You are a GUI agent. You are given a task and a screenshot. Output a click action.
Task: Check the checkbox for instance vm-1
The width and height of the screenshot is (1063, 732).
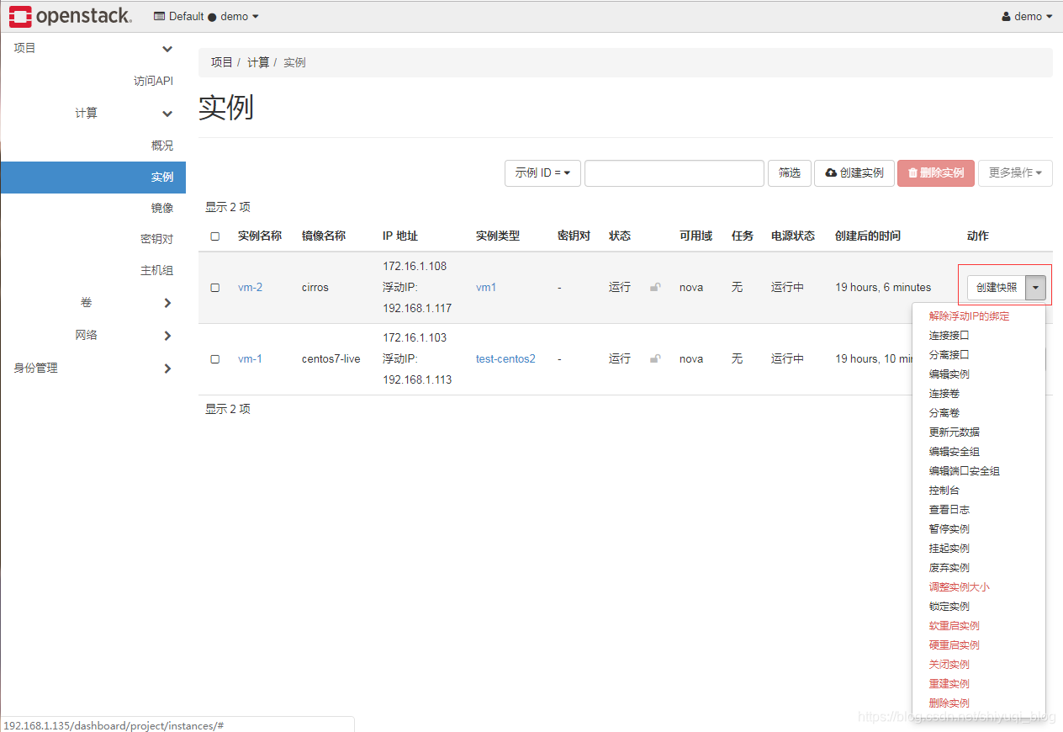pyautogui.click(x=214, y=358)
